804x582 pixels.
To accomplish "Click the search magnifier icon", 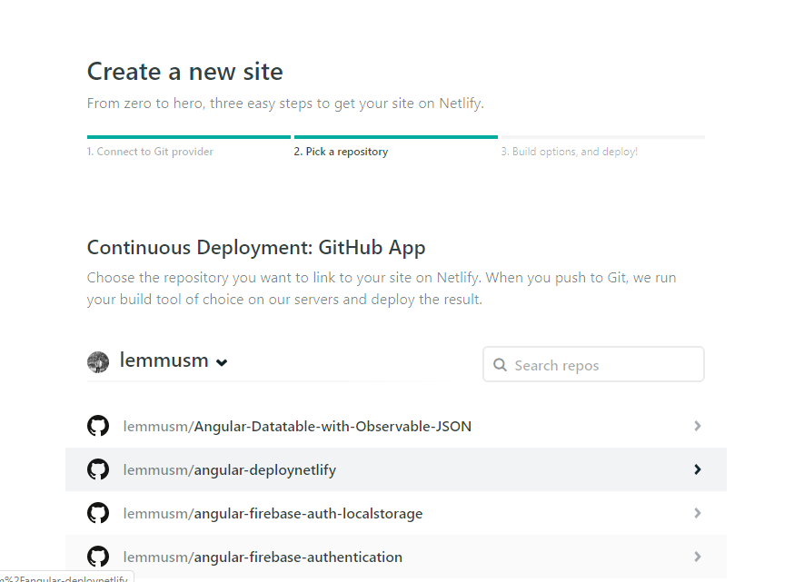I will pyautogui.click(x=500, y=365).
